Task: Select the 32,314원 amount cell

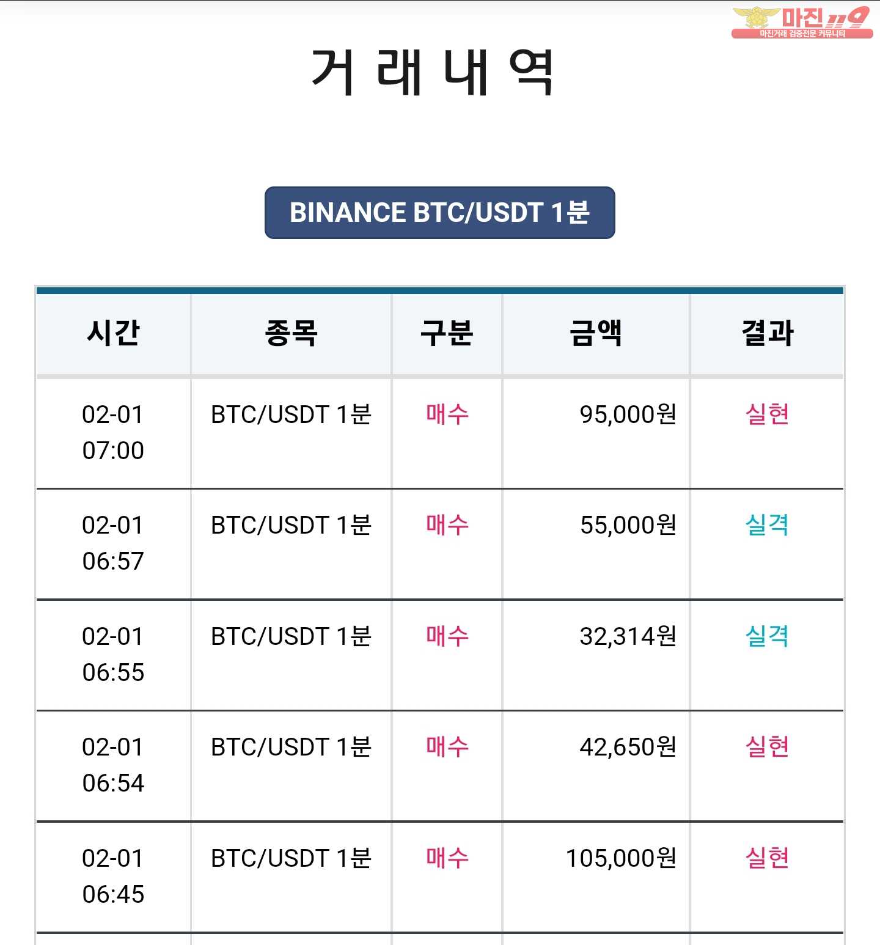Action: (x=628, y=636)
